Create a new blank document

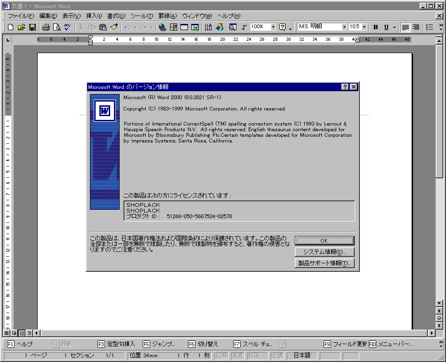10,27
